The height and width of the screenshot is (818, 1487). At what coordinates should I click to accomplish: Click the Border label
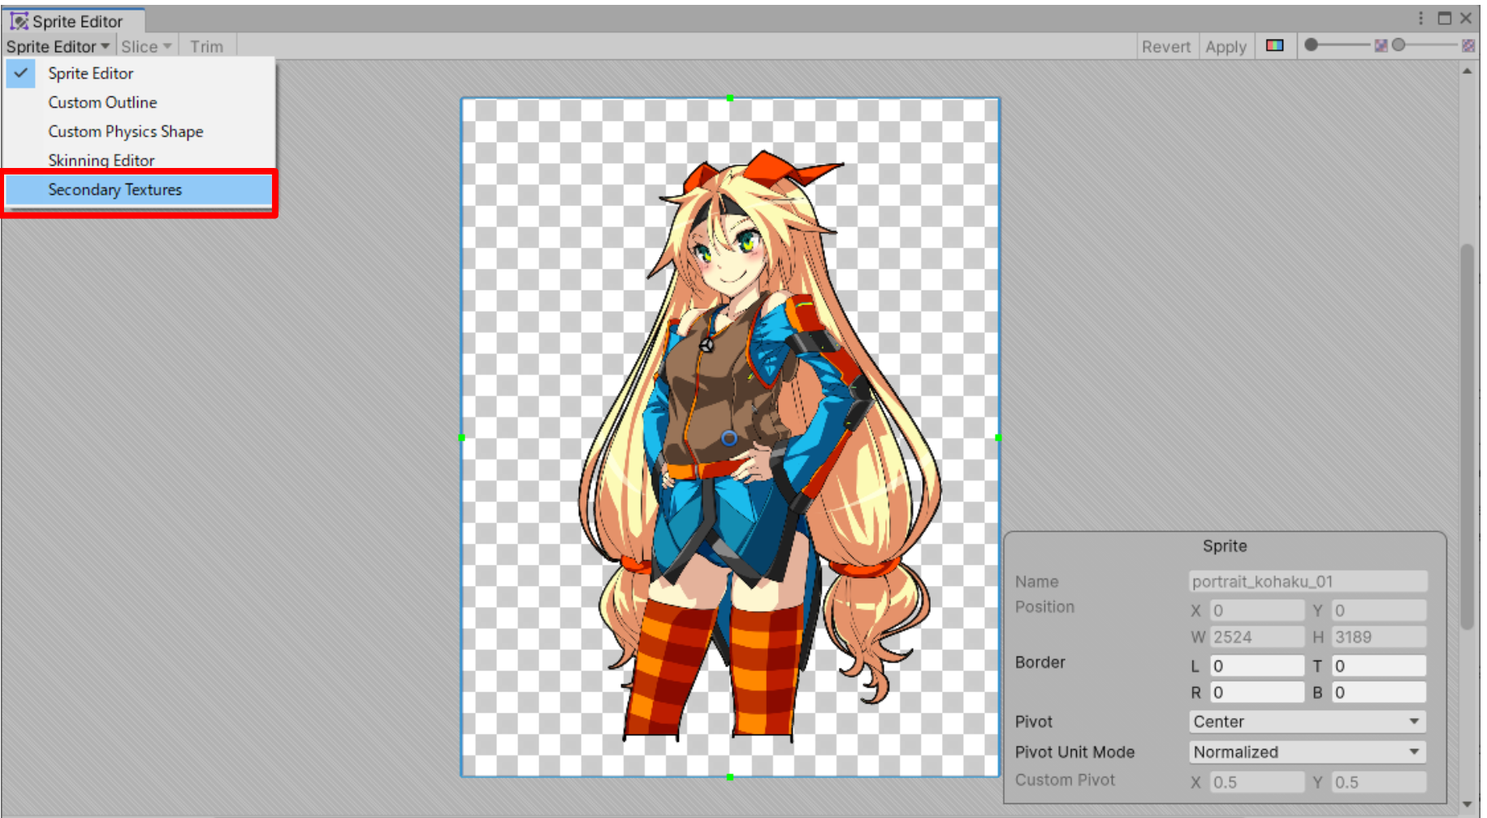pyautogui.click(x=1040, y=662)
